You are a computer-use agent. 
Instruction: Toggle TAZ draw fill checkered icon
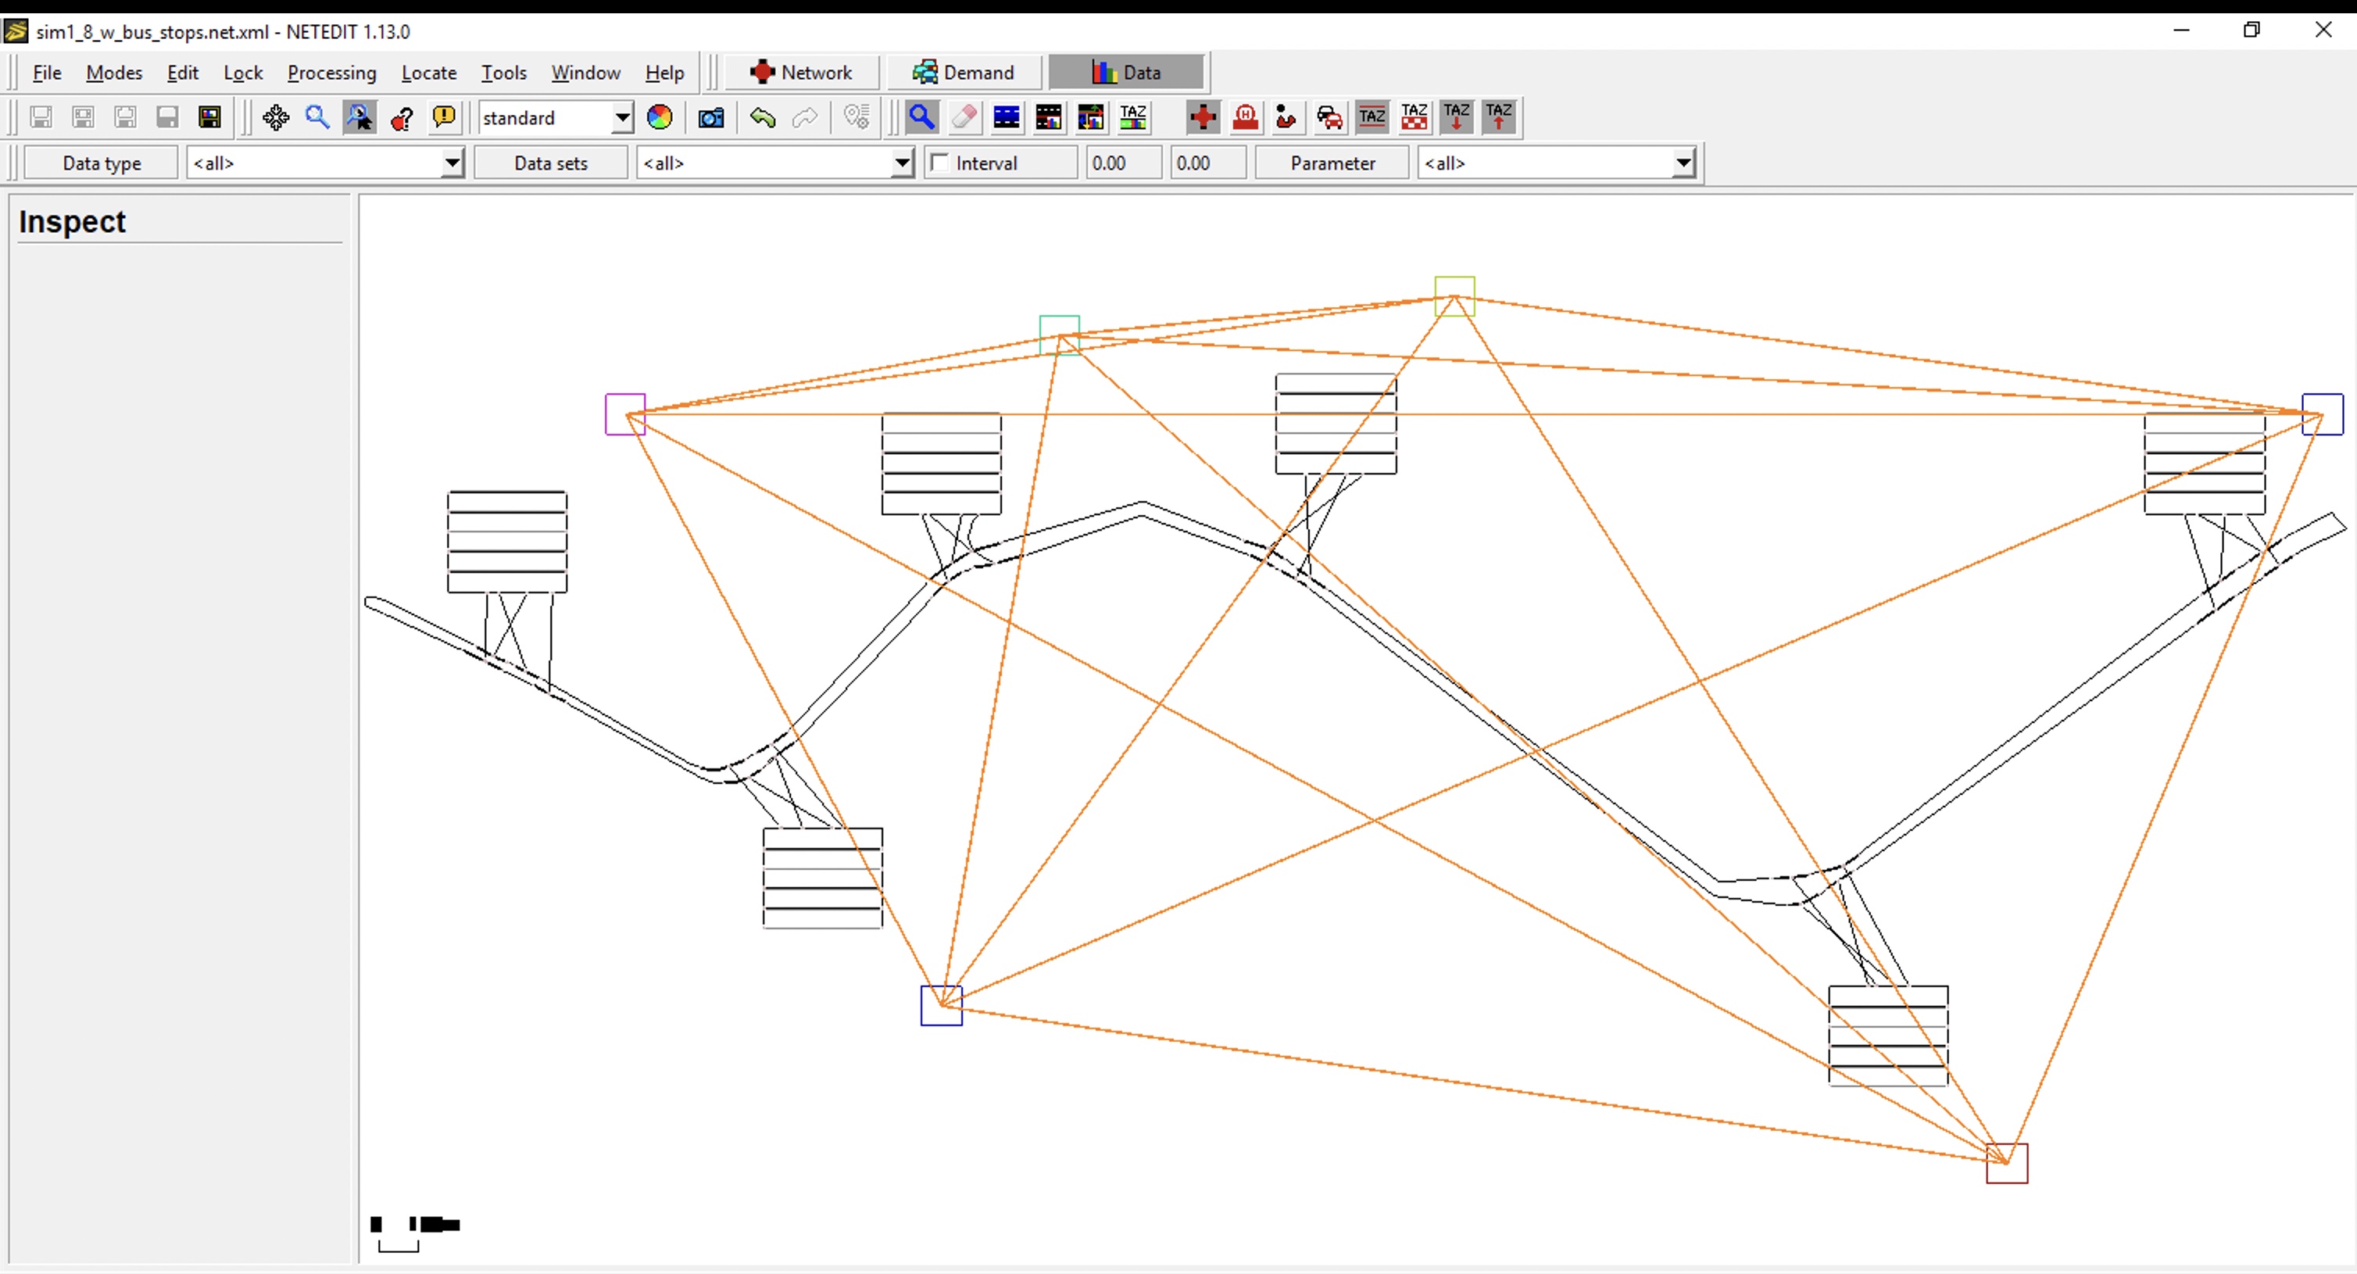(x=1415, y=117)
